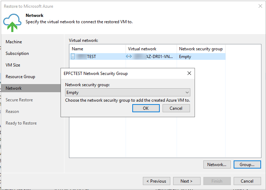Close the Restore to Microsoft Azure wizard

click(x=260, y=6)
